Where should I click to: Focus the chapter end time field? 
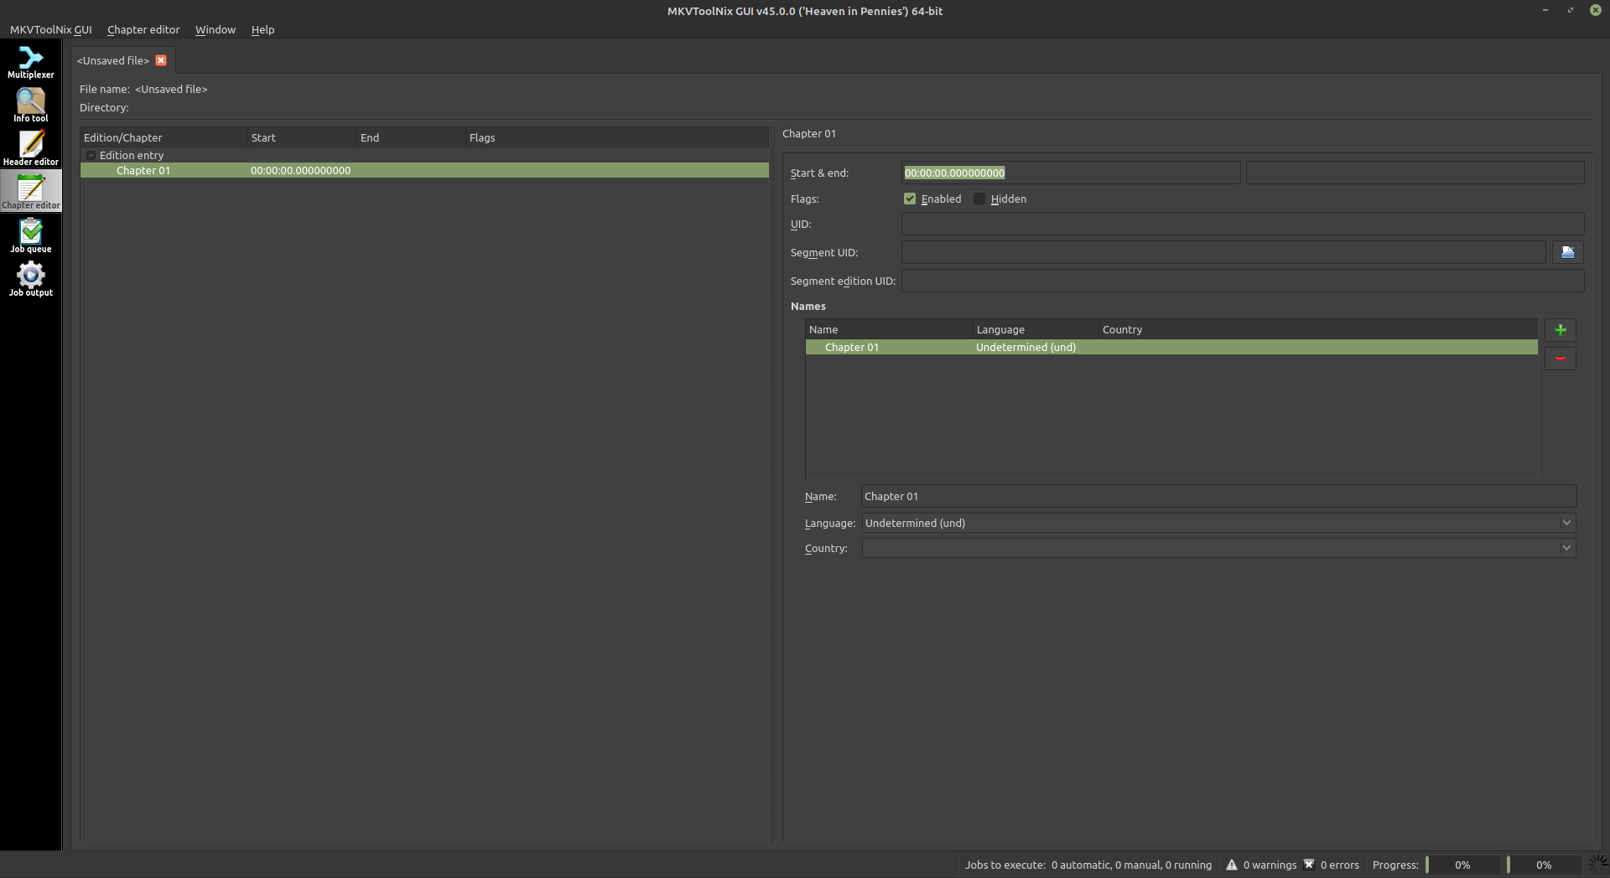click(x=1415, y=173)
